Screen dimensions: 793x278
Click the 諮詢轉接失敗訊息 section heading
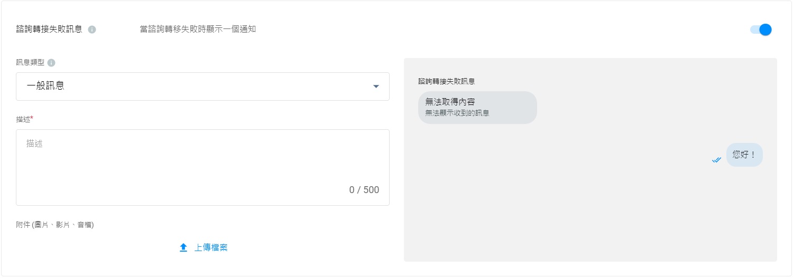49,29
